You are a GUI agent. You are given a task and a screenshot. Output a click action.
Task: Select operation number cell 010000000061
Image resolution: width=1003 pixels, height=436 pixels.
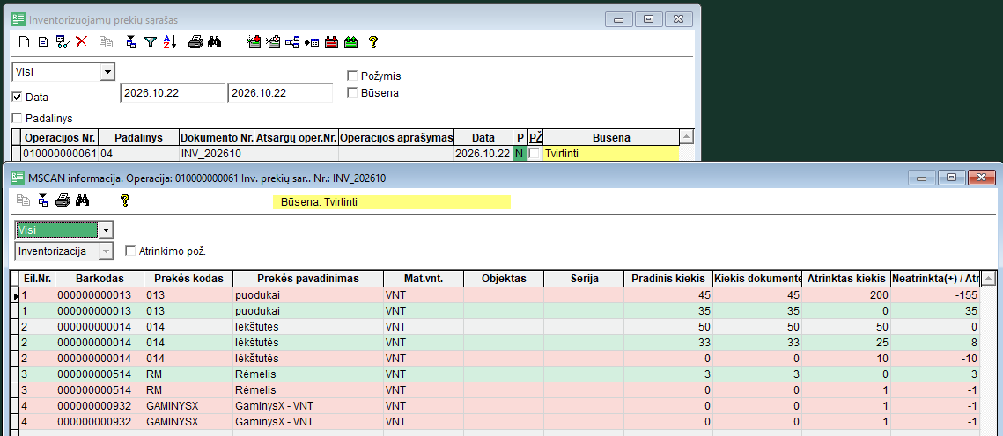pos(60,154)
